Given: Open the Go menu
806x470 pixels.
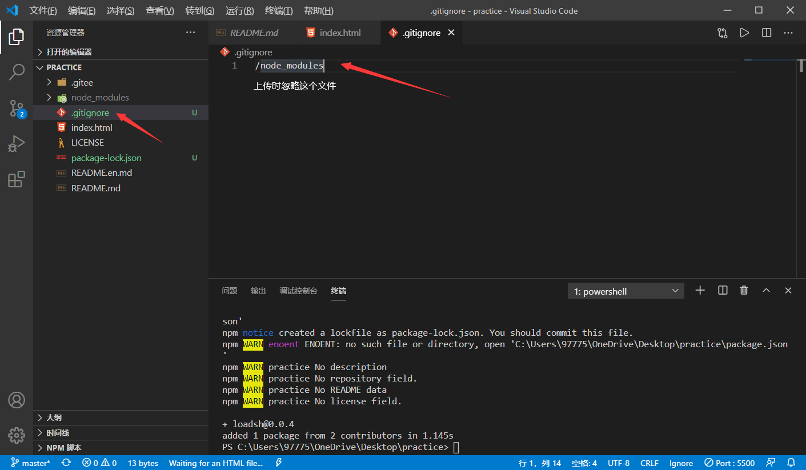Looking at the screenshot, I should [x=200, y=11].
